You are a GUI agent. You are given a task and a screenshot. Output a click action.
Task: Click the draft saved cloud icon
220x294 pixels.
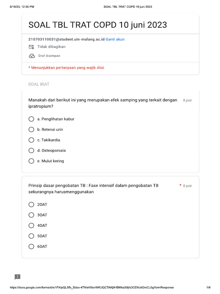[x=32, y=56]
